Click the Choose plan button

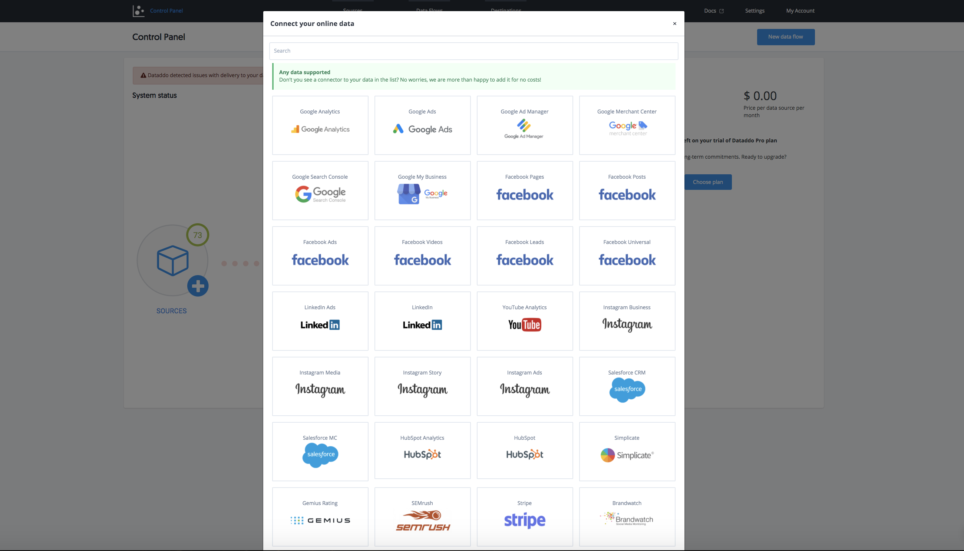pos(708,182)
